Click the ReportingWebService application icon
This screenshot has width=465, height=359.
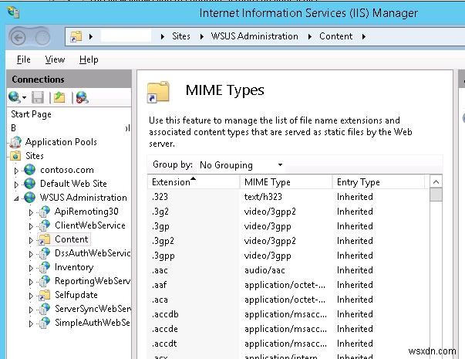[45, 281]
